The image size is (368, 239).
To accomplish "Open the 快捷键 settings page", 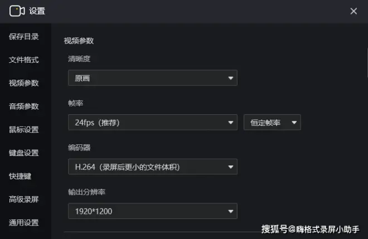I will (x=20, y=176).
